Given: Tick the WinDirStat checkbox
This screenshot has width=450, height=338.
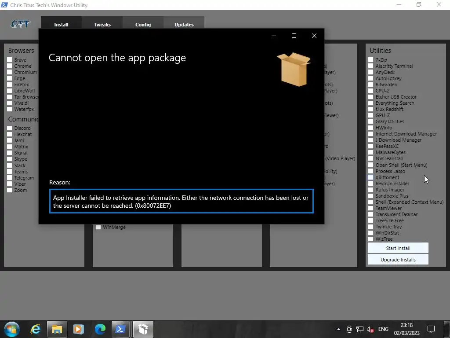Looking at the screenshot, I should coord(371,233).
